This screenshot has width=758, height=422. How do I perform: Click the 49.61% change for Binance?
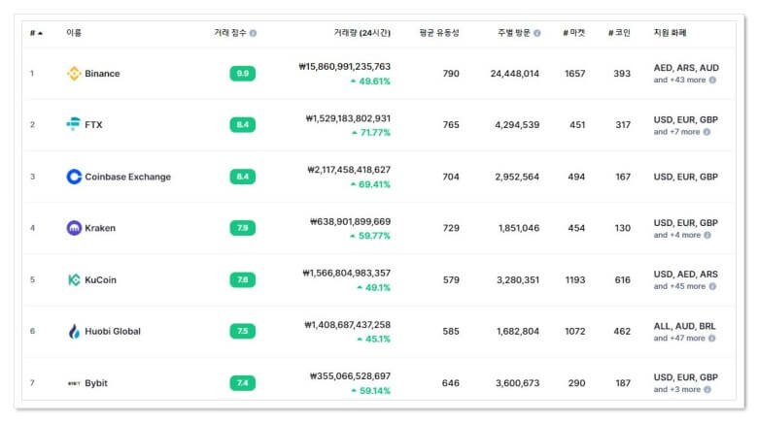[x=370, y=81]
